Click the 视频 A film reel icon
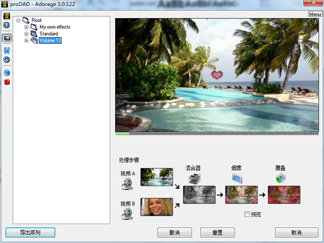Viewport: 324px width, 243px height. coord(127,183)
